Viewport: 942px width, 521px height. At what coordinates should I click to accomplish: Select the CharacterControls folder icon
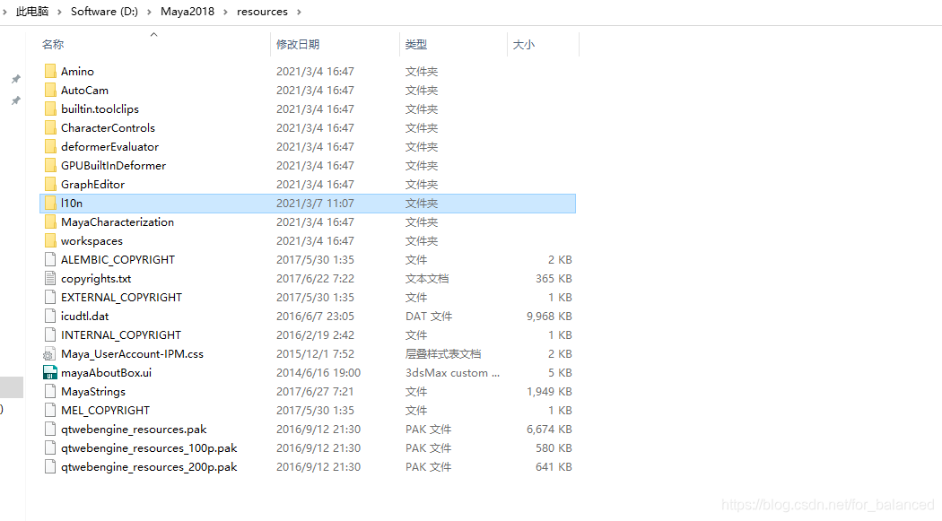click(50, 128)
